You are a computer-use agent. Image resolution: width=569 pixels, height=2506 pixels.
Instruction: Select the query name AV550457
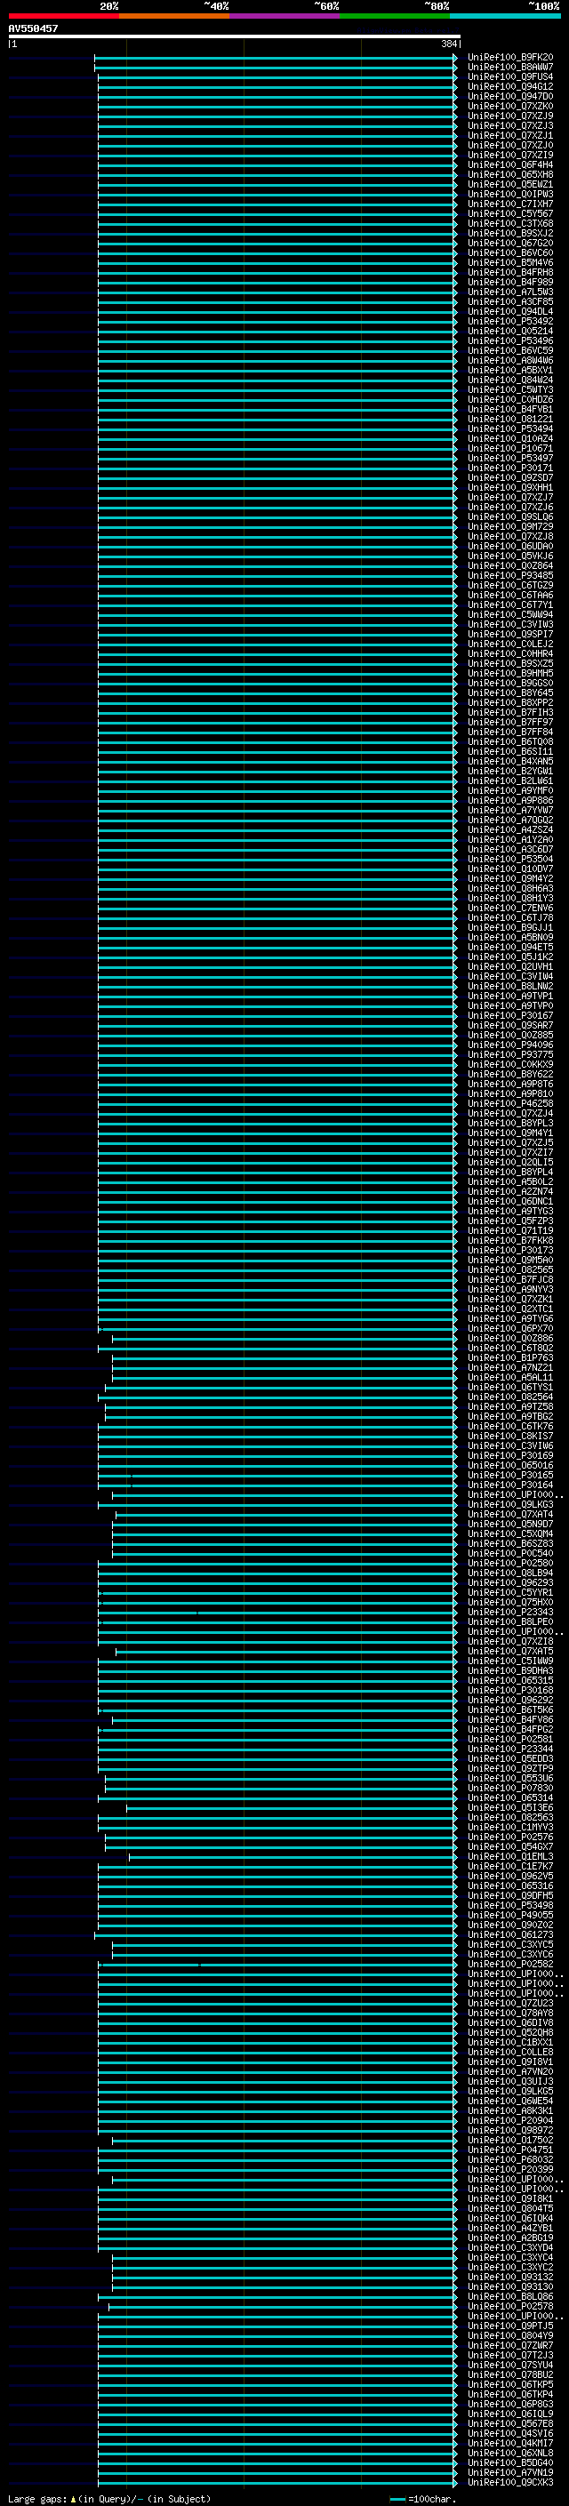point(33,28)
